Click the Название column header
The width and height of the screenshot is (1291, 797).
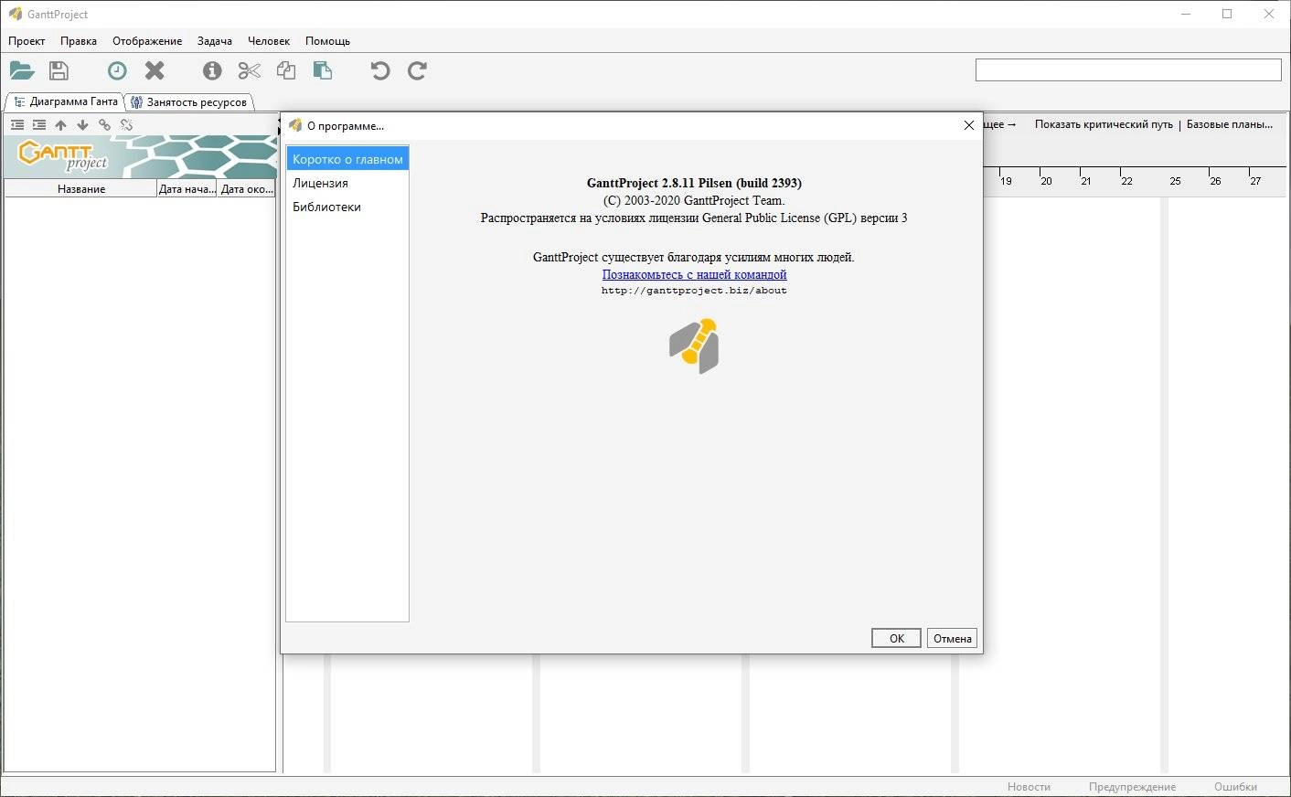pyautogui.click(x=80, y=189)
